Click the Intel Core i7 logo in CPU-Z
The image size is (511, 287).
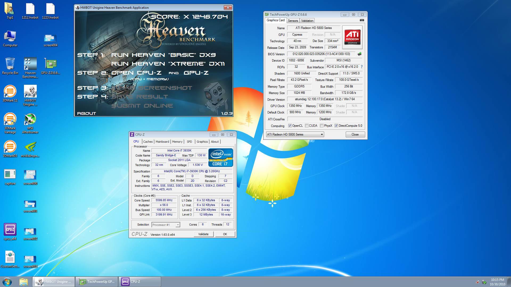click(221, 158)
